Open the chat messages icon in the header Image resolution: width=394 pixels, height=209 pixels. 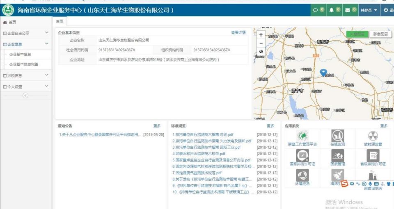pos(315,10)
